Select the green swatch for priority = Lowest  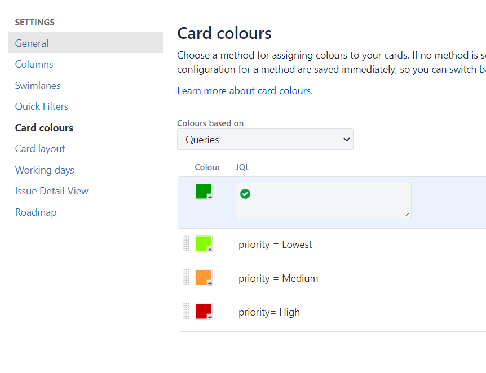(202, 243)
